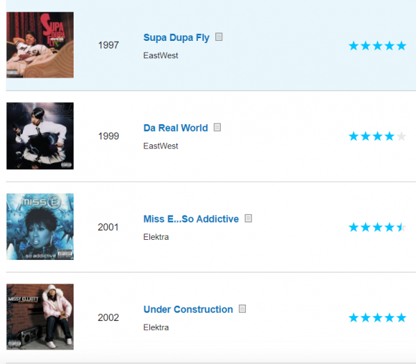
Task: Open the Da Real World album link
Action: click(176, 128)
